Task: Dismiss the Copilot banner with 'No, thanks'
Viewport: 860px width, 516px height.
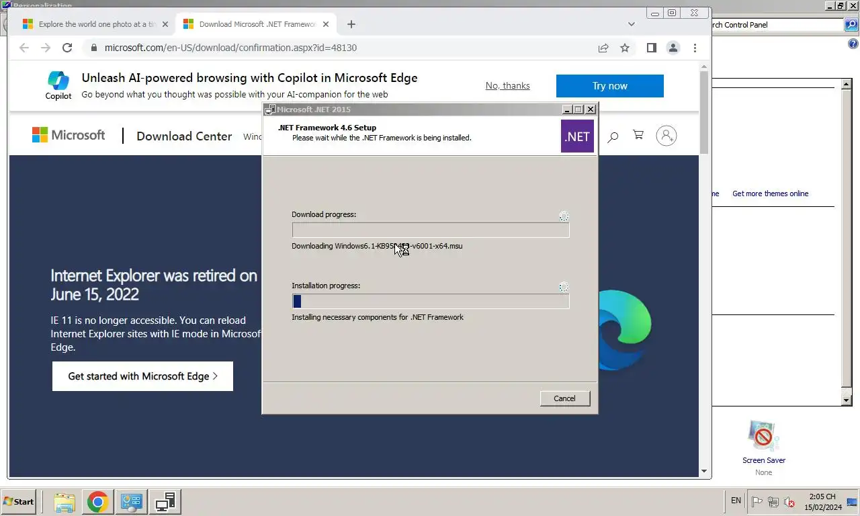Action: point(507,85)
